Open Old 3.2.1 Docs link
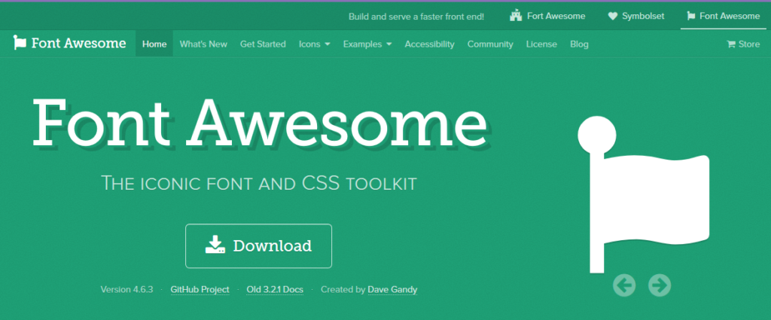Screen dimensions: 771x320 click(x=275, y=290)
